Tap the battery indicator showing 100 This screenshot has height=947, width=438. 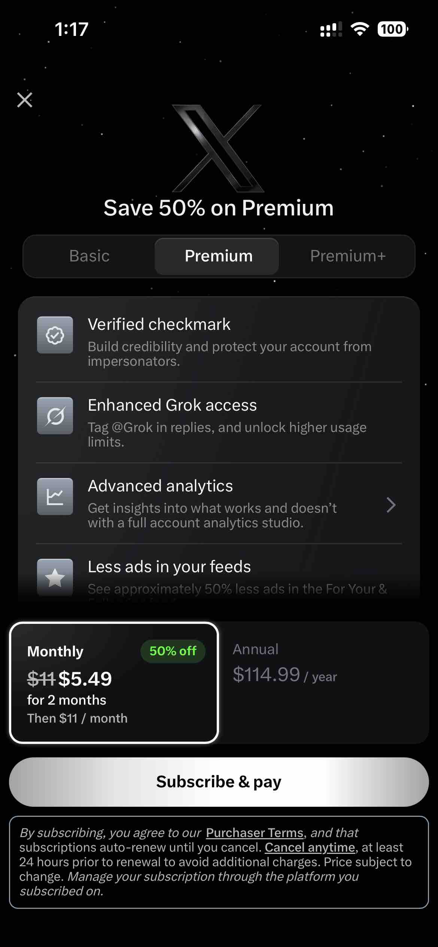[392, 29]
